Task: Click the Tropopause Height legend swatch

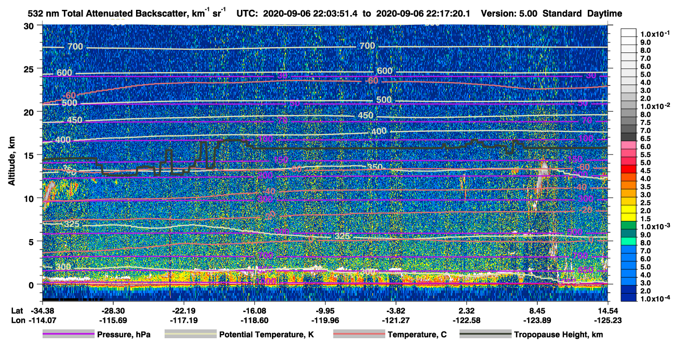Action: (x=485, y=335)
